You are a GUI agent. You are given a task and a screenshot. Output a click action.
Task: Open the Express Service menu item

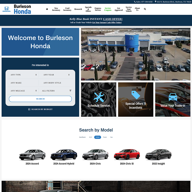pyautogui.click(x=98, y=9)
